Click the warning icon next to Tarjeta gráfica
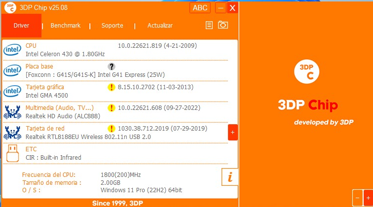 click(x=112, y=87)
